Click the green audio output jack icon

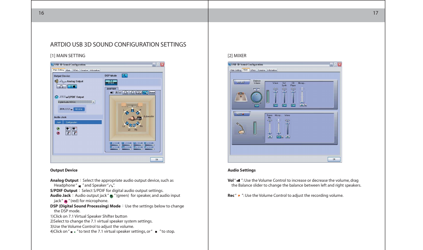[58, 129]
